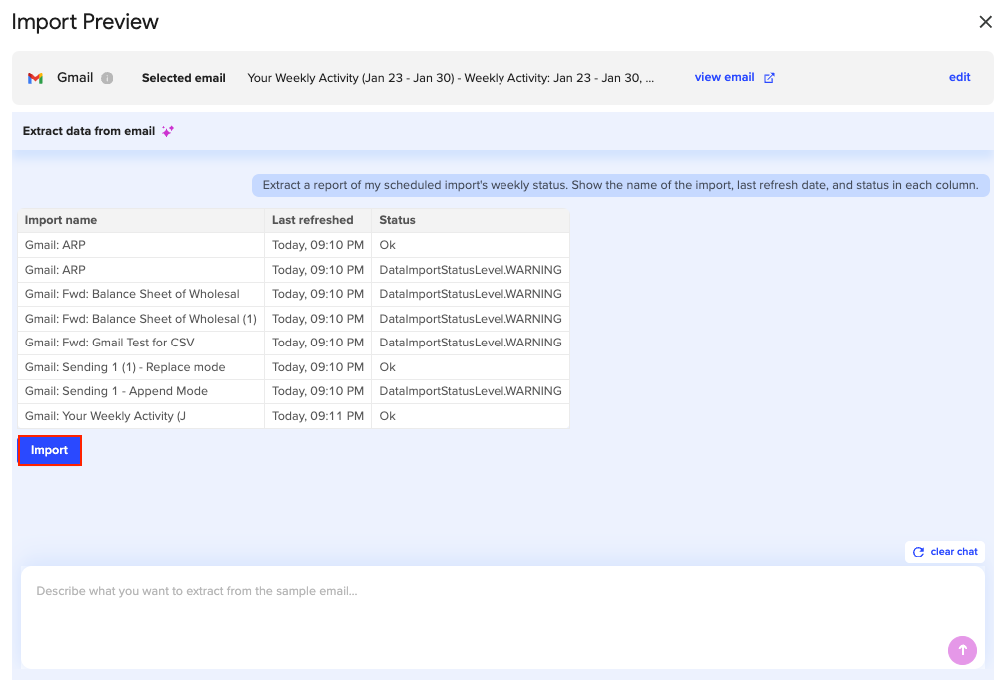Click the sparkle icon beside Extract data from email
The width and height of the screenshot is (1003, 689).
(x=167, y=131)
